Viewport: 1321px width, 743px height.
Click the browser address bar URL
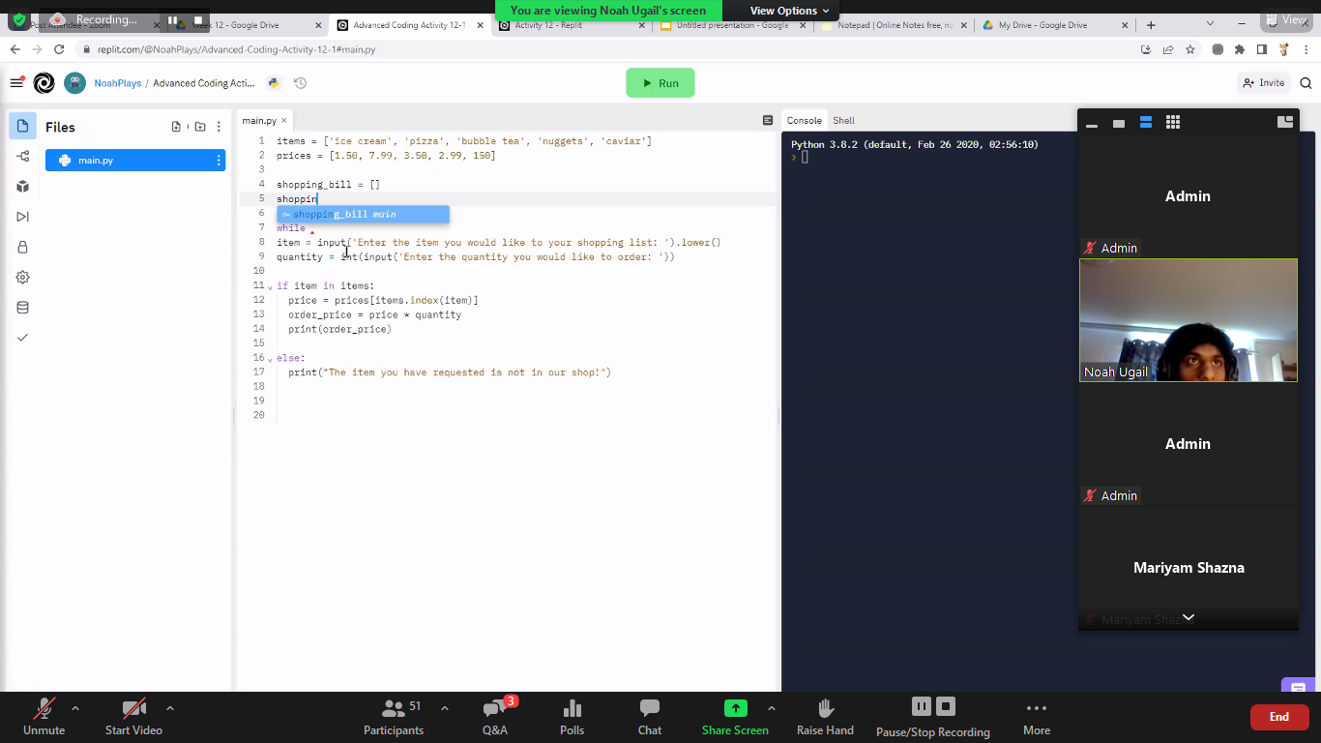point(237,49)
